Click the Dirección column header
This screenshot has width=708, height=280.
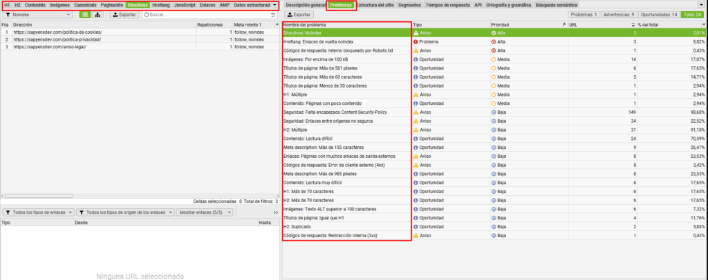[104, 24]
